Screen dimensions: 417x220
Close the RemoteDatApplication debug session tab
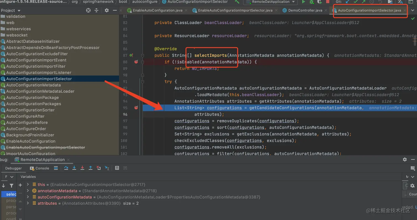point(68,160)
